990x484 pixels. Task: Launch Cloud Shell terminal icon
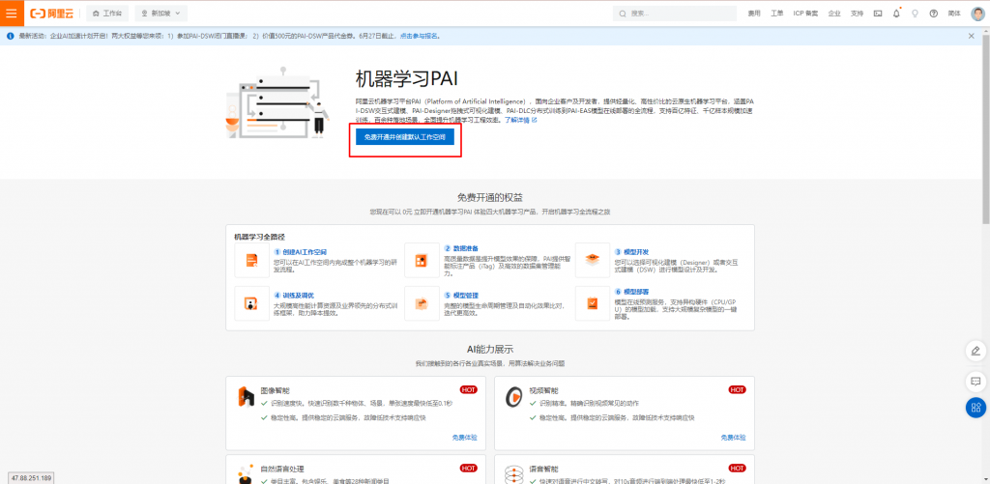[x=878, y=14]
